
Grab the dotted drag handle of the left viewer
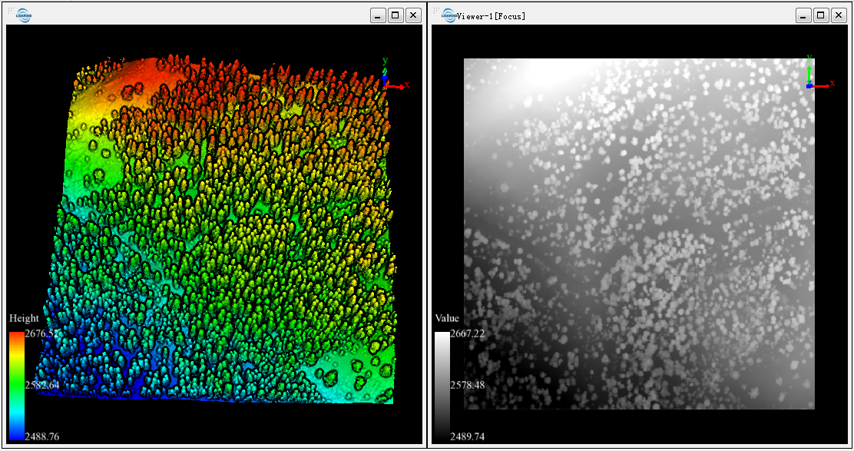pyautogui.click(x=10, y=11)
